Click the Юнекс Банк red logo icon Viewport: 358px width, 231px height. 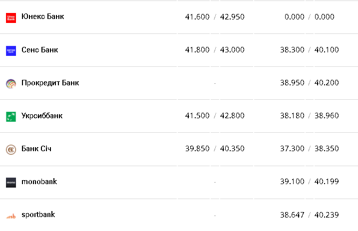[11, 17]
